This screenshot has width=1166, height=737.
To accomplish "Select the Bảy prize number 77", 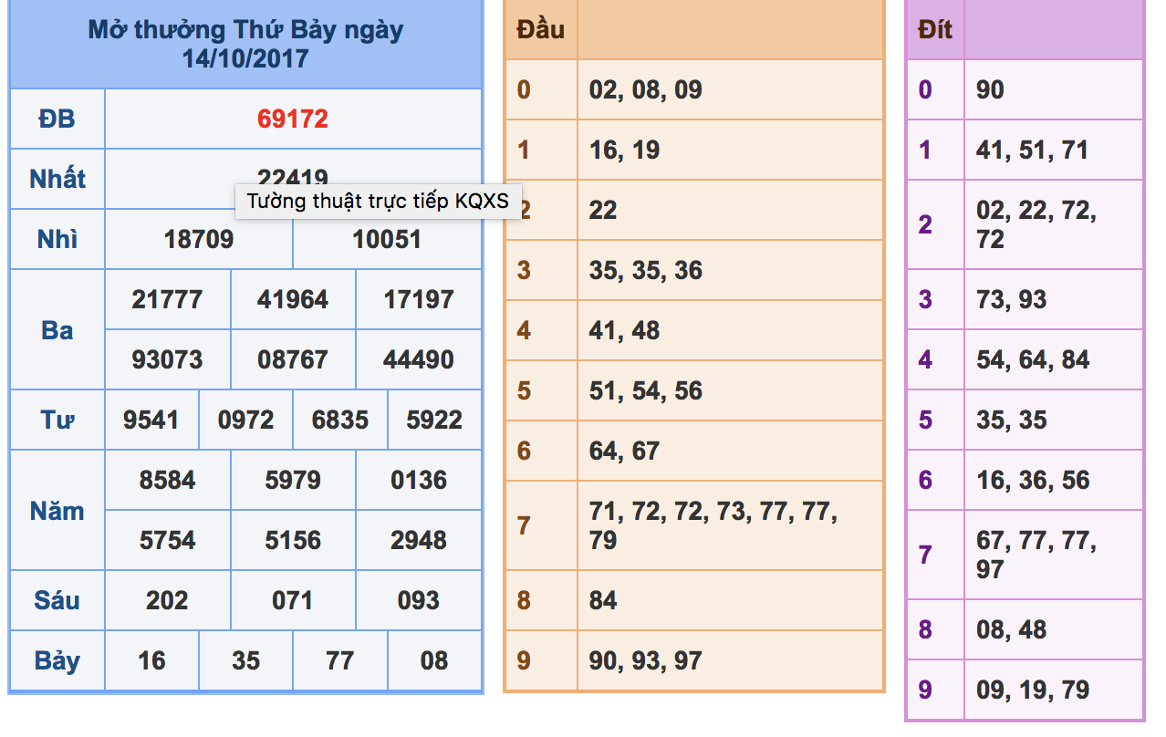I will pyautogui.click(x=339, y=660).
